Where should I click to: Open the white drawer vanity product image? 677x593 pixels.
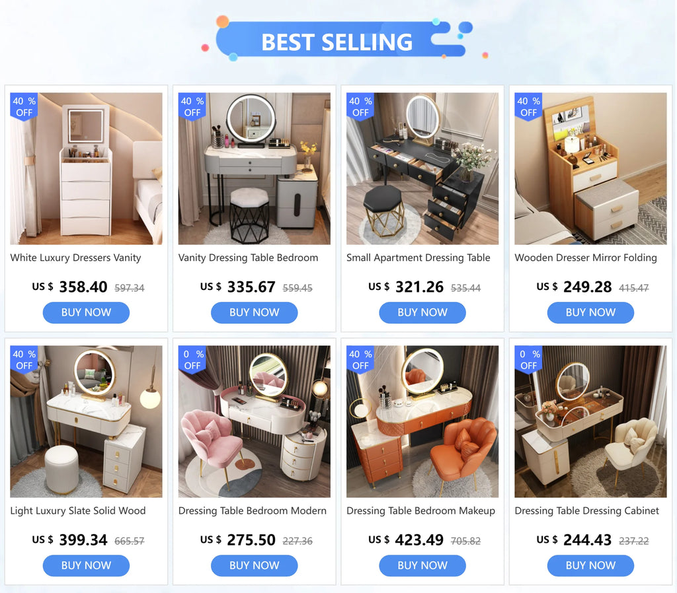coord(87,168)
